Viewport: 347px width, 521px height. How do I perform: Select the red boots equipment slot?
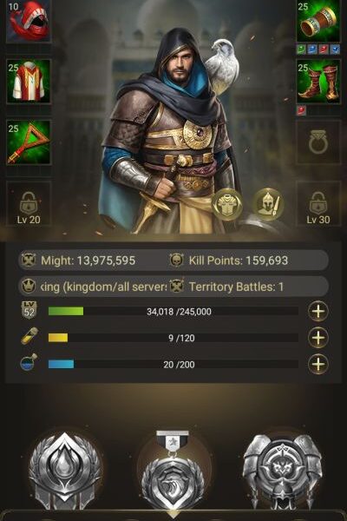[318, 82]
